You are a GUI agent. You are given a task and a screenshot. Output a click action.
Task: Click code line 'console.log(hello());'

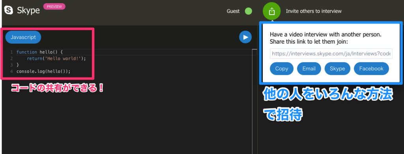tap(43, 71)
